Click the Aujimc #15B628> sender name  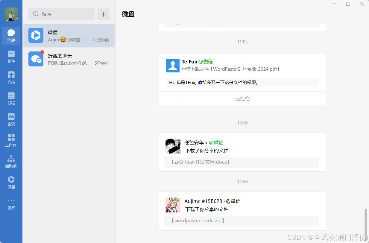coord(205,201)
